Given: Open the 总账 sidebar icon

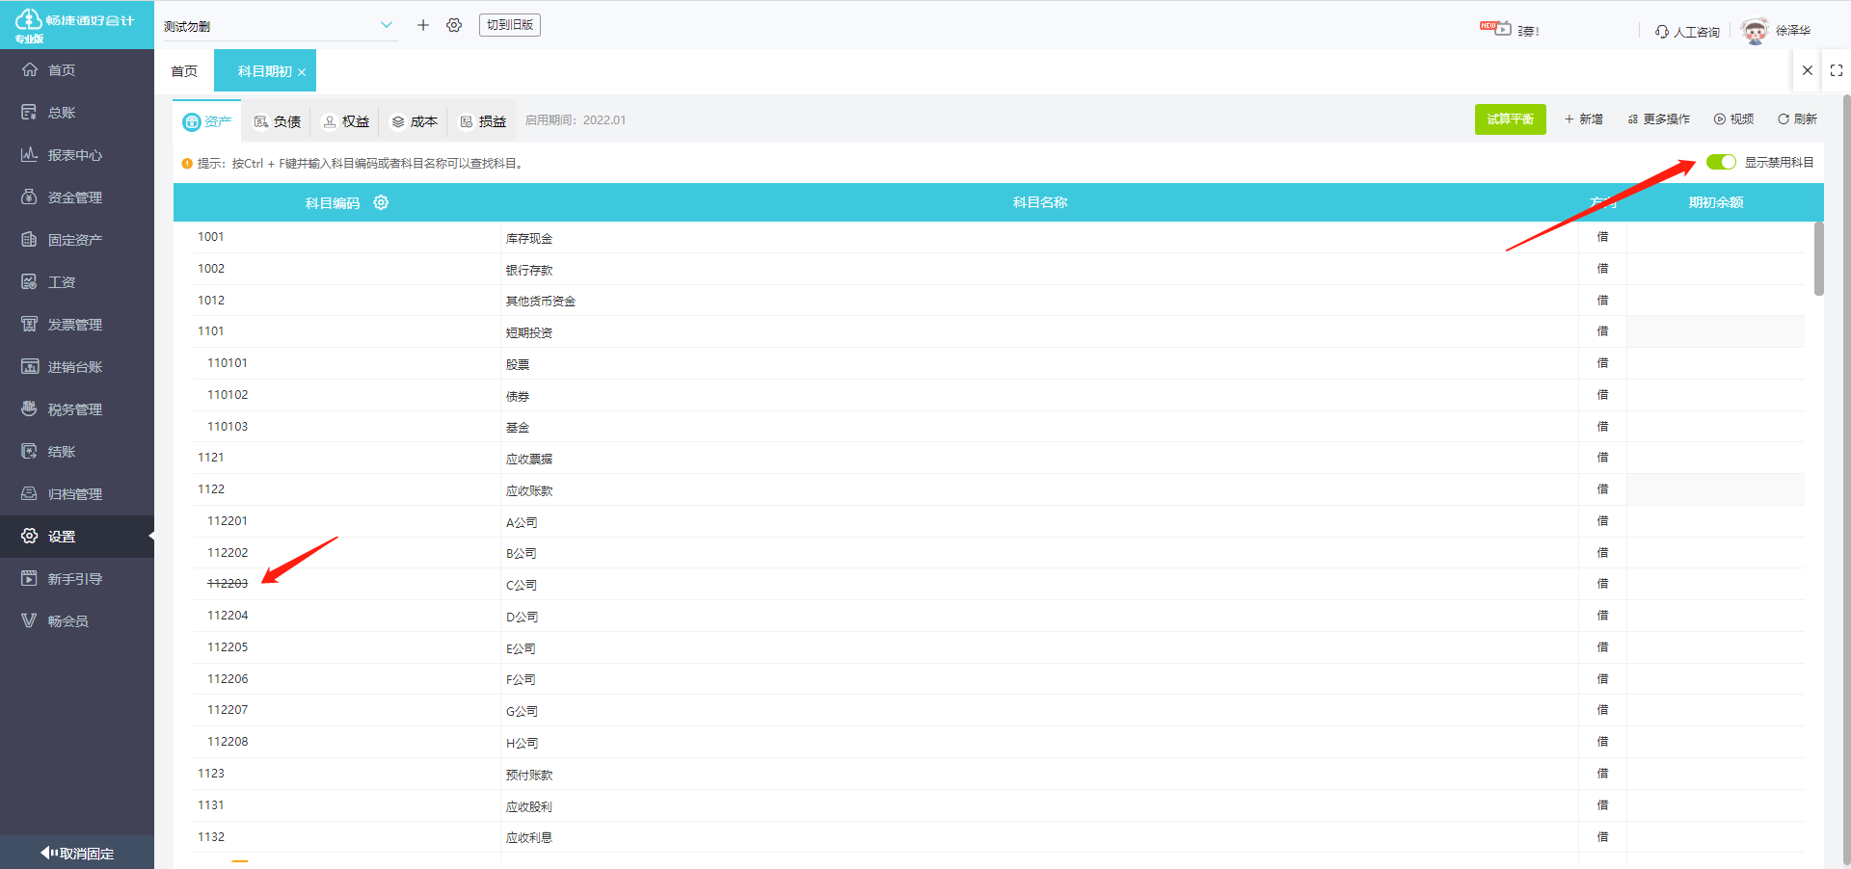Looking at the screenshot, I should click(29, 112).
